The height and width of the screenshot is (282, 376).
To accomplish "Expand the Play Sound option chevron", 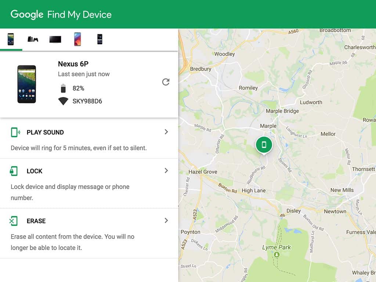I will coord(166,132).
